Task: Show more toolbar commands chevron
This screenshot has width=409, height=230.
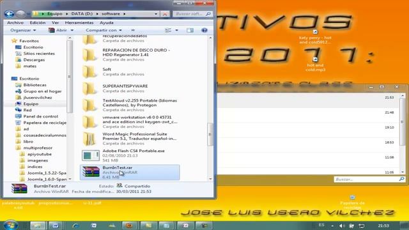Action: click(x=133, y=30)
